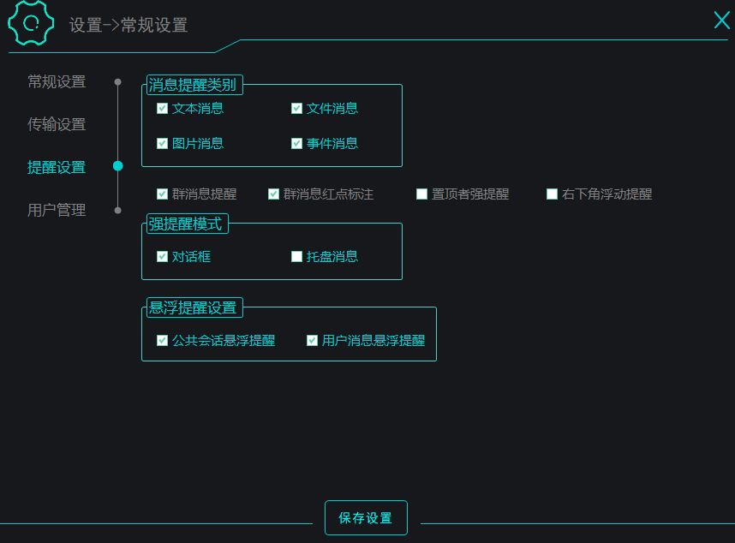The width and height of the screenshot is (735, 543).
Task: Select 提醒设置 in the sidebar
Action: 57,167
